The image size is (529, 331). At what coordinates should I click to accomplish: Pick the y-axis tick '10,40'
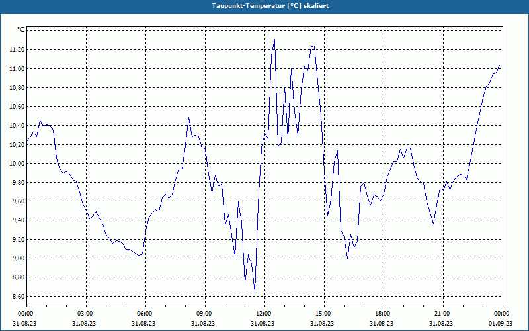[17, 126]
